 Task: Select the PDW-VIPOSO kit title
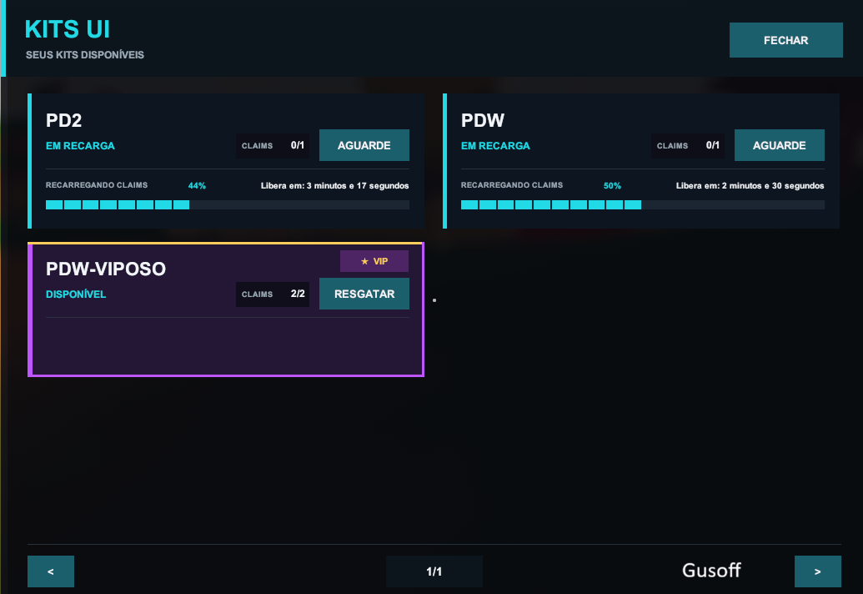point(106,269)
